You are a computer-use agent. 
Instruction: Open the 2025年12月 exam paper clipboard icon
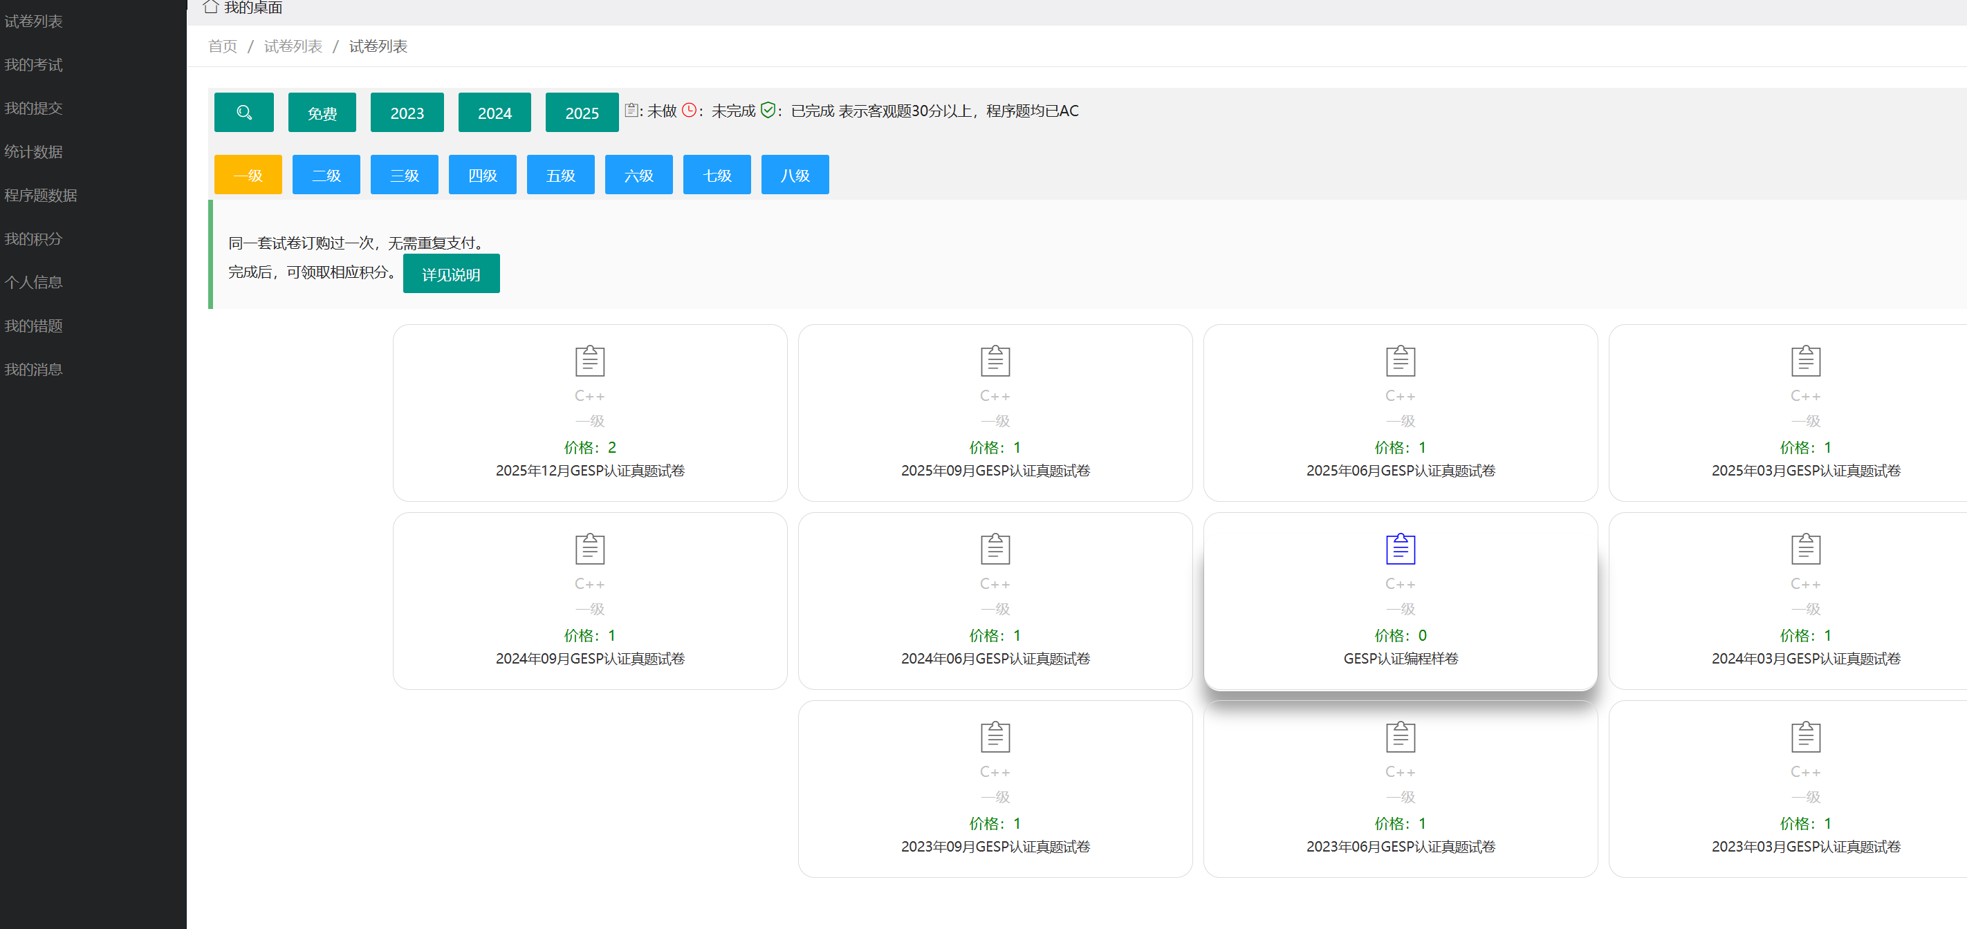click(x=589, y=360)
